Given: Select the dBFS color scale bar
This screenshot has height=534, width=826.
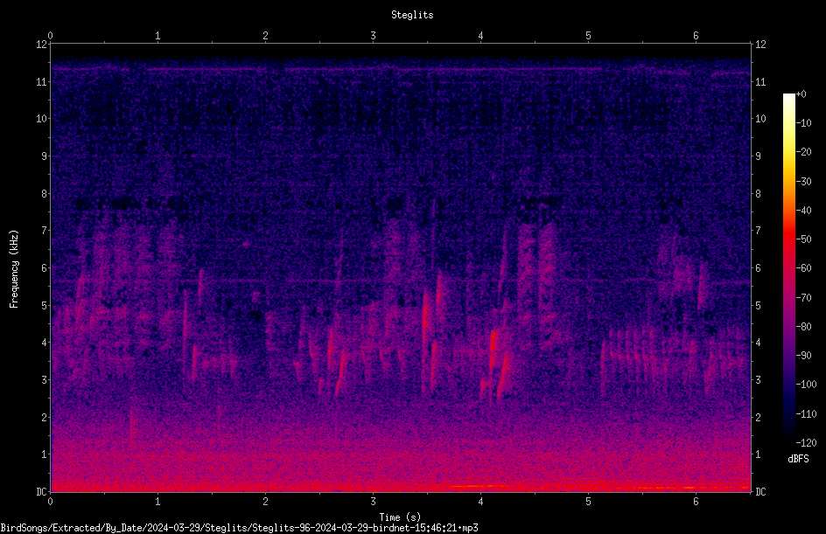Looking at the screenshot, I should pos(788,268).
